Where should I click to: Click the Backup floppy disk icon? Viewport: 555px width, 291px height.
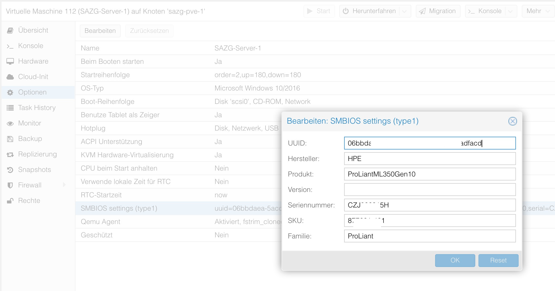point(10,139)
